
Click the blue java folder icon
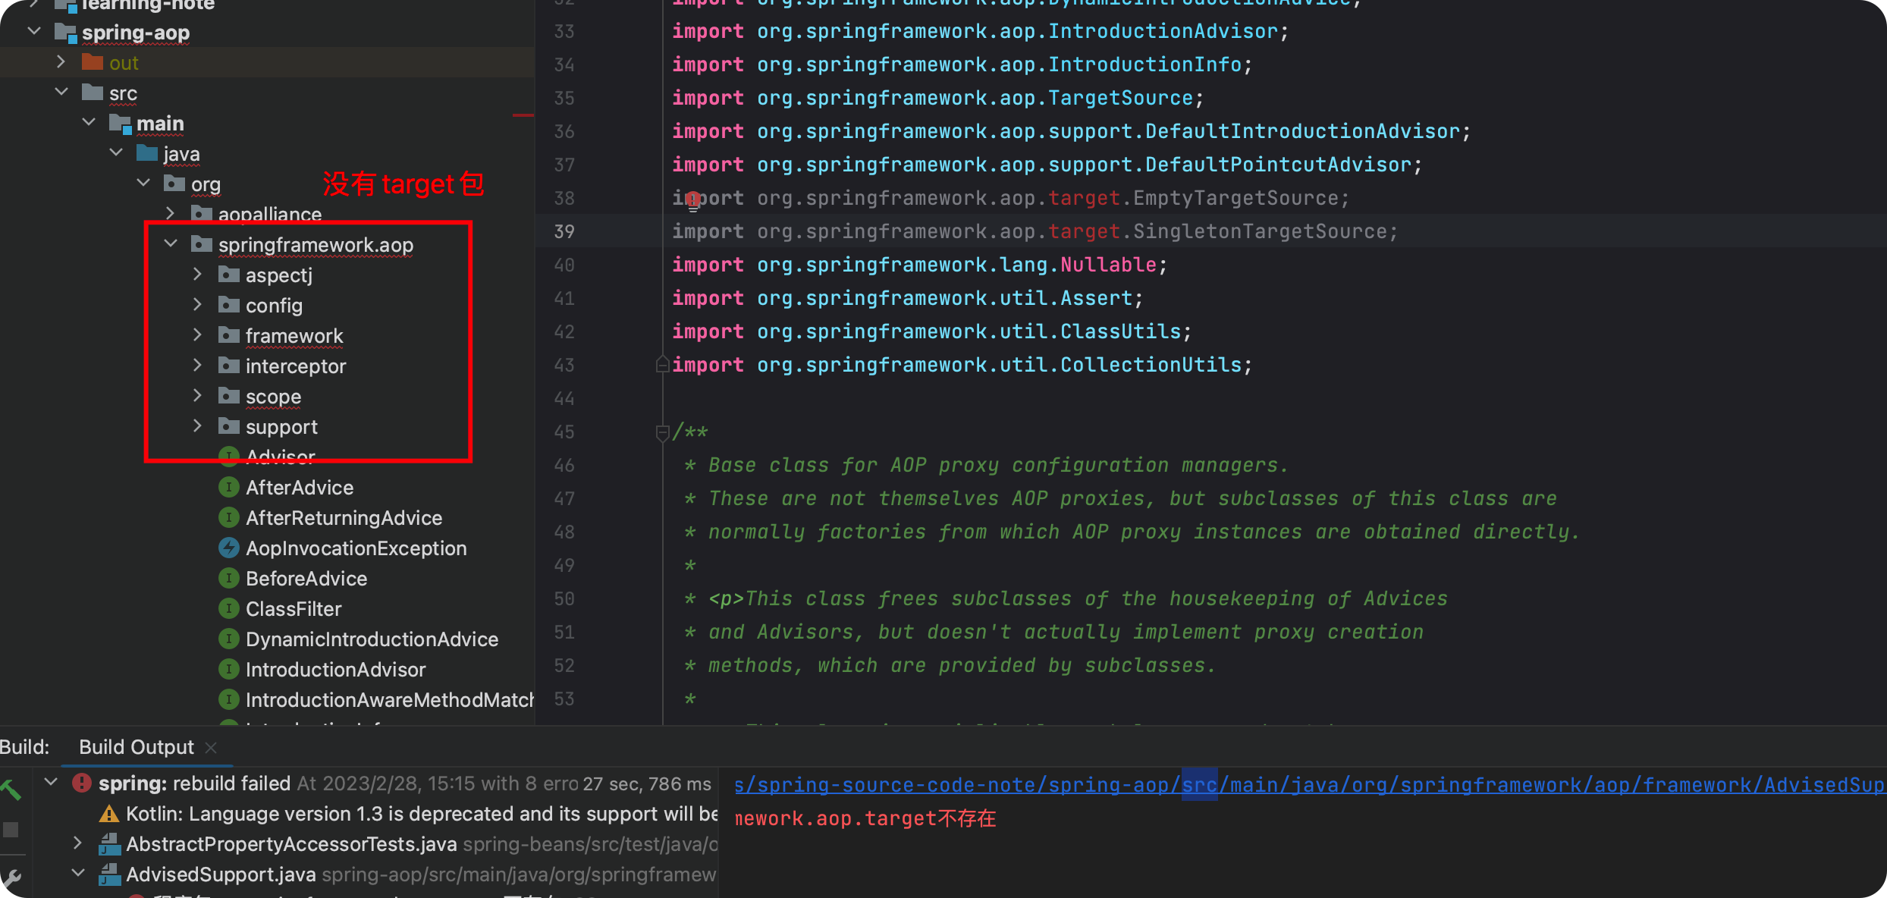147,153
